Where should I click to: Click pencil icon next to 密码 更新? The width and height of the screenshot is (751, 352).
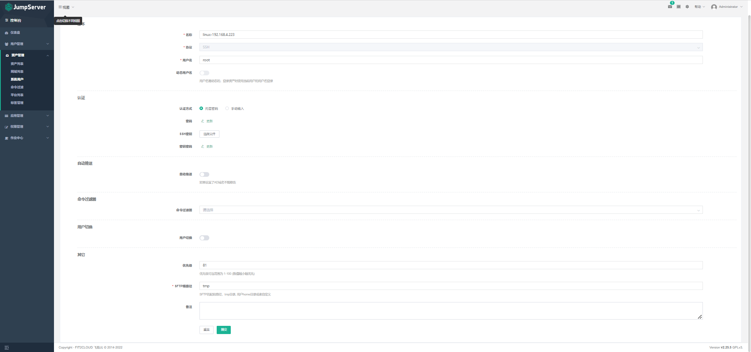(x=203, y=121)
